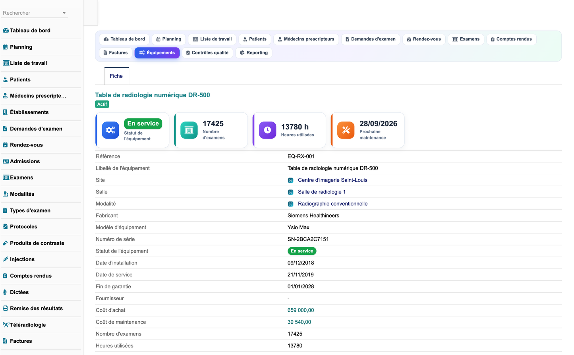Click the Établissements sidebar label
Screen dimensions: 574x355
click(29, 112)
